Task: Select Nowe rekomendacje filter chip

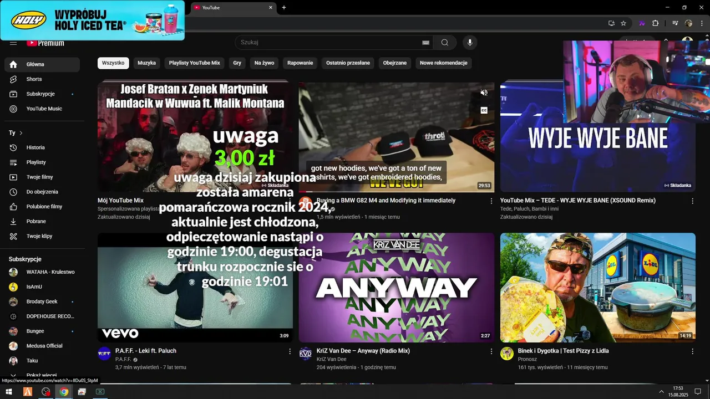Action: [x=444, y=63]
